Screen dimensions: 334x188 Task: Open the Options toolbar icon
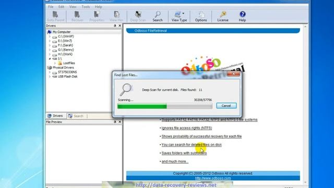coord(201,15)
